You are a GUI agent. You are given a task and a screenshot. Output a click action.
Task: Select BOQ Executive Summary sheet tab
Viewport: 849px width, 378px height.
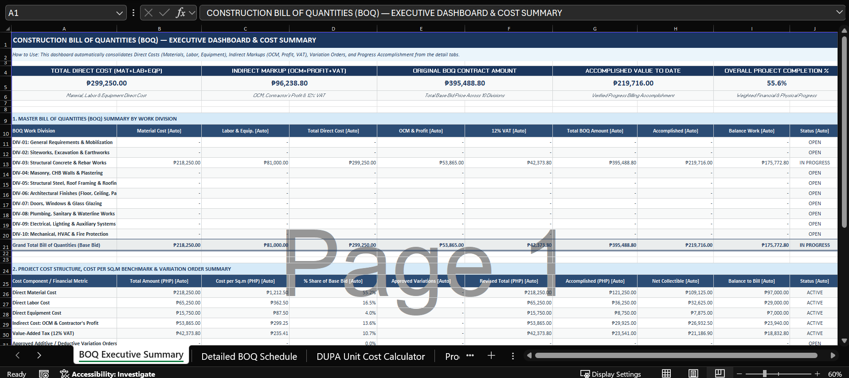pyautogui.click(x=131, y=355)
